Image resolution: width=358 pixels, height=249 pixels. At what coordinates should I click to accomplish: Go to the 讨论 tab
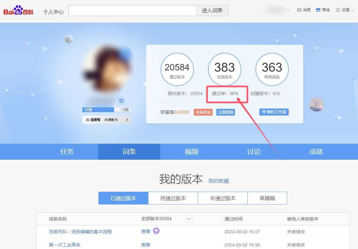[x=254, y=152]
